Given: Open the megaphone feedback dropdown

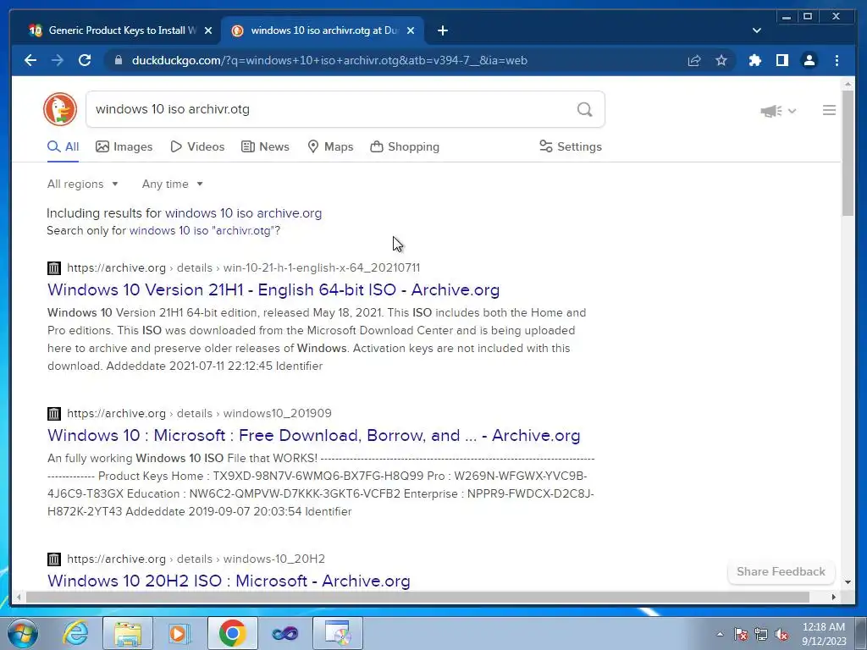Looking at the screenshot, I should click(x=778, y=111).
